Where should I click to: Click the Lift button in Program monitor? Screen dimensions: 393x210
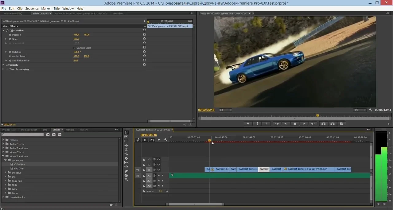(x=323, y=124)
